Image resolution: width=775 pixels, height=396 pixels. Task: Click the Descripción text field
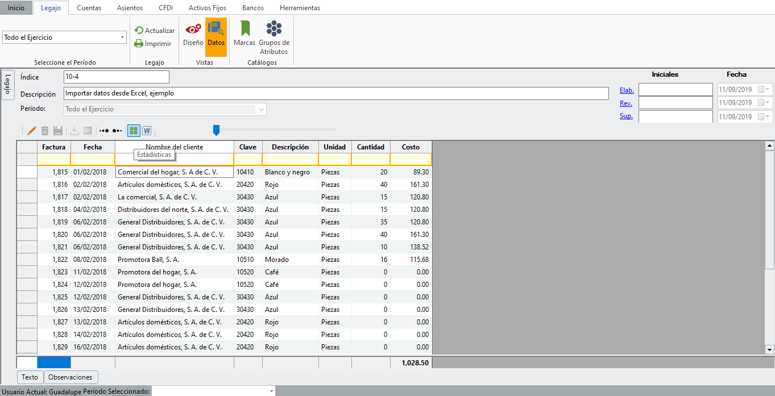coord(337,93)
